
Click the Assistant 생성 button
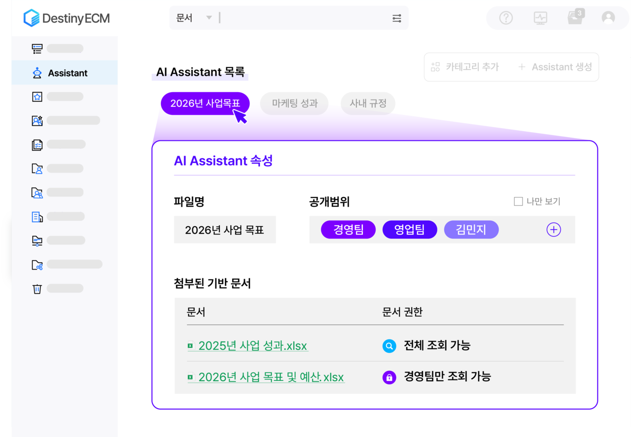pyautogui.click(x=555, y=67)
